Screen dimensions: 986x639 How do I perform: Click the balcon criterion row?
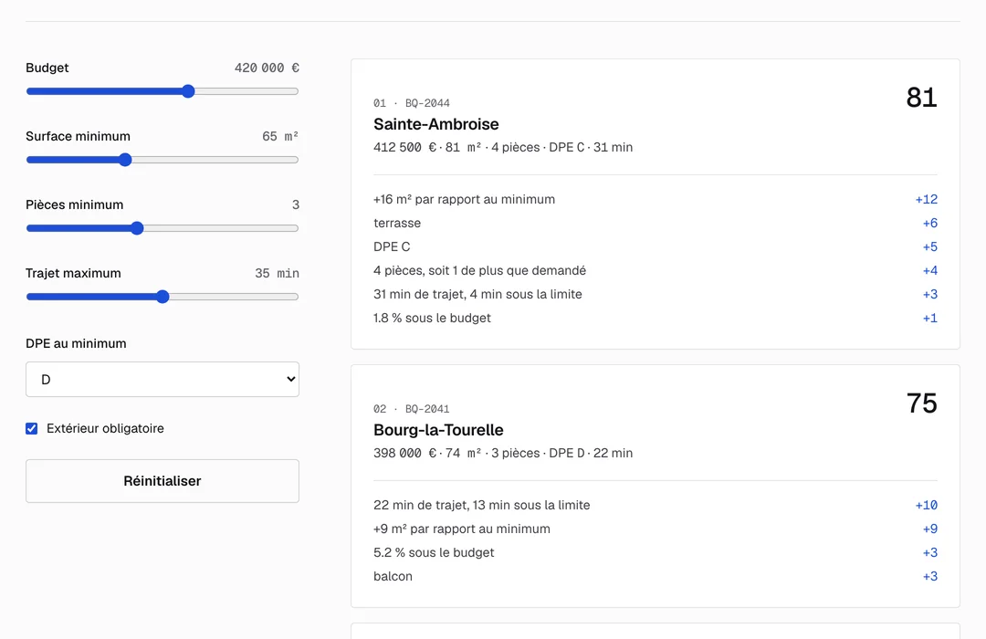656,577
